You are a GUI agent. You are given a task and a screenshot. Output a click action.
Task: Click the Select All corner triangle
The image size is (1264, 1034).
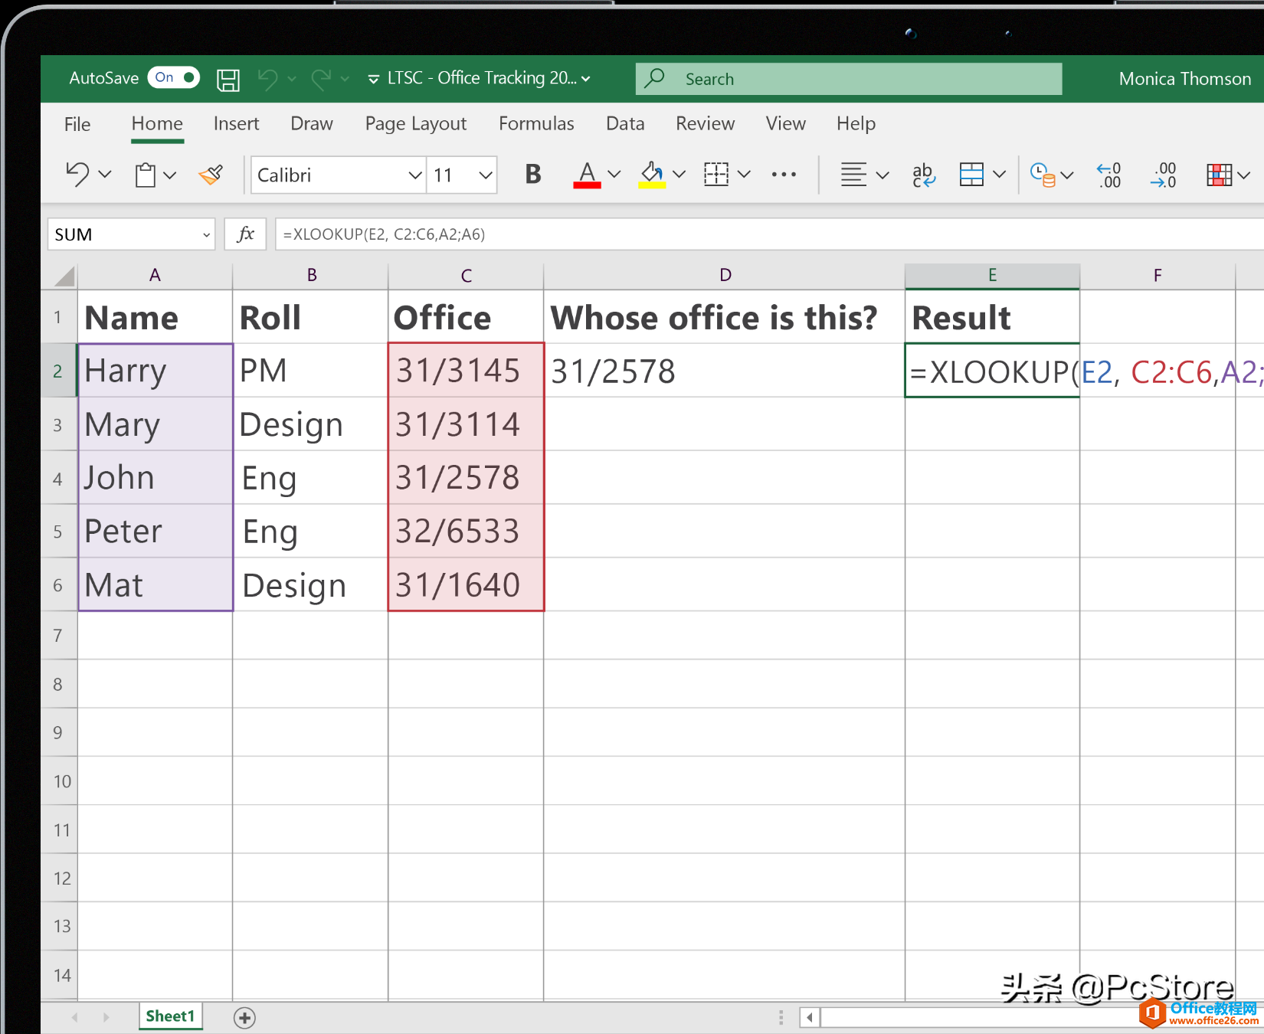click(x=65, y=276)
